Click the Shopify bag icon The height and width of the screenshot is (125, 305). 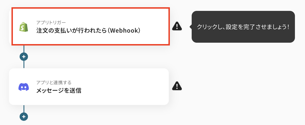click(x=24, y=27)
